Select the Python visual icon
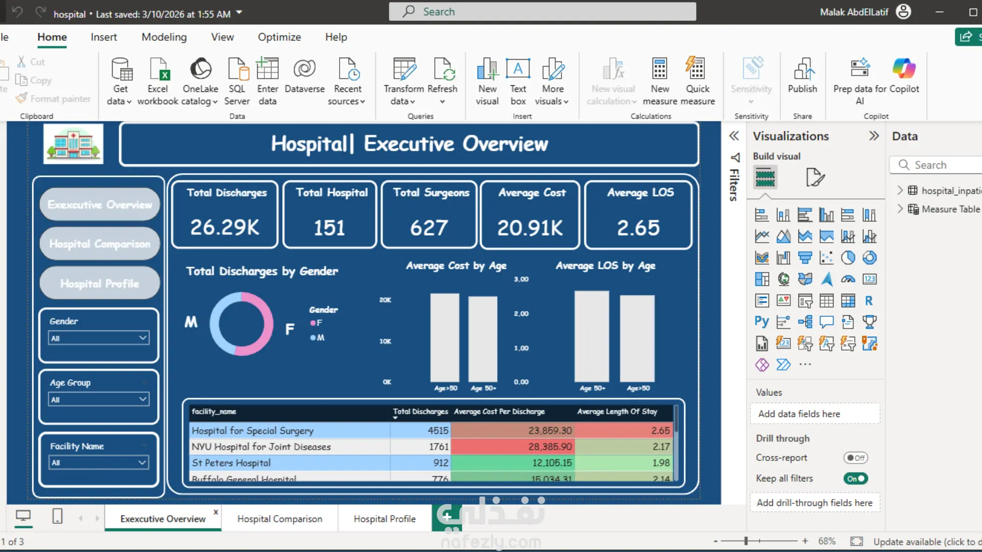The width and height of the screenshot is (982, 552). click(762, 321)
